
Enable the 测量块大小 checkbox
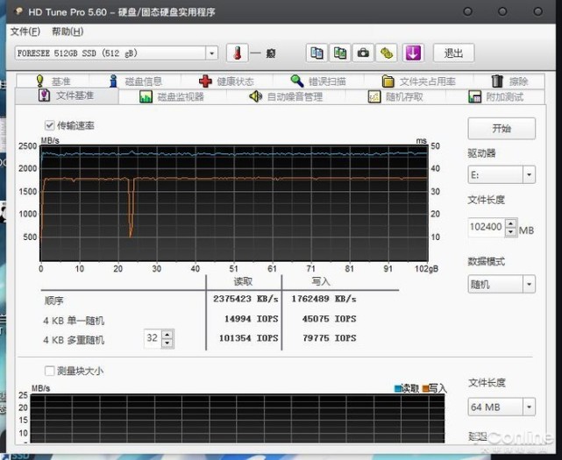(x=49, y=371)
